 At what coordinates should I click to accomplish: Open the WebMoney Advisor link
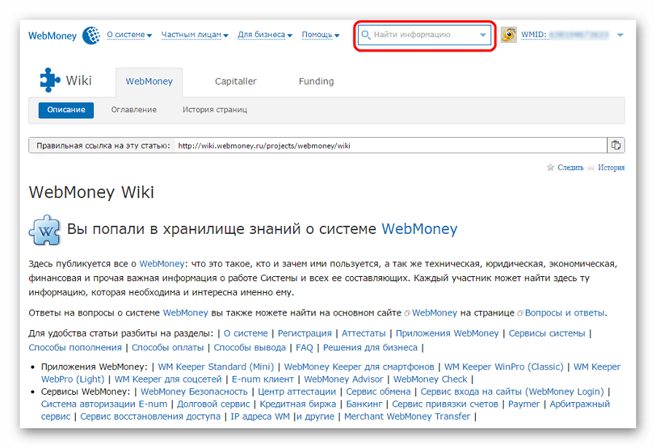(x=343, y=380)
